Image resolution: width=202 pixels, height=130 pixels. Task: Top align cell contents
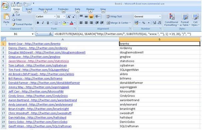pyautogui.click(x=81, y=16)
